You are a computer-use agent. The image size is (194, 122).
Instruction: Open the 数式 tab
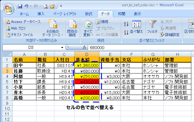tap(89, 14)
